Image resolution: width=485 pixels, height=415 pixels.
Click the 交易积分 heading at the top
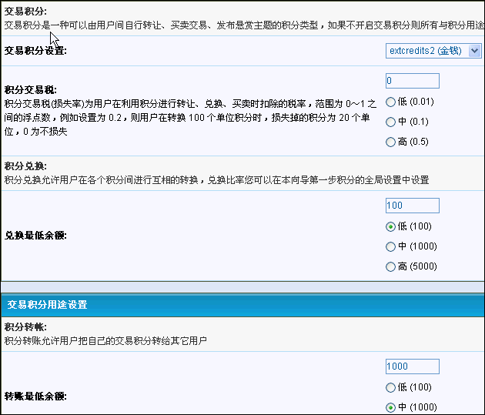click(25, 12)
